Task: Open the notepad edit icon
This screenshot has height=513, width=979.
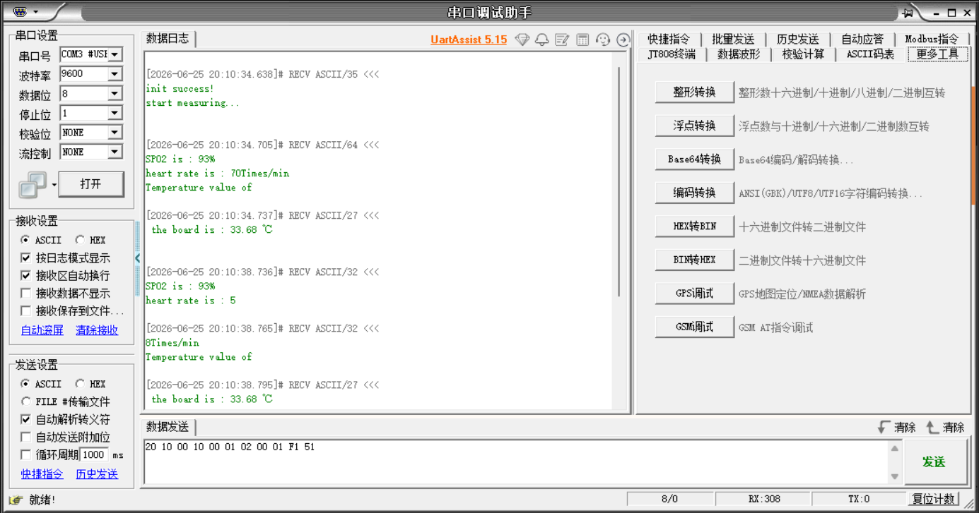Action: tap(562, 40)
